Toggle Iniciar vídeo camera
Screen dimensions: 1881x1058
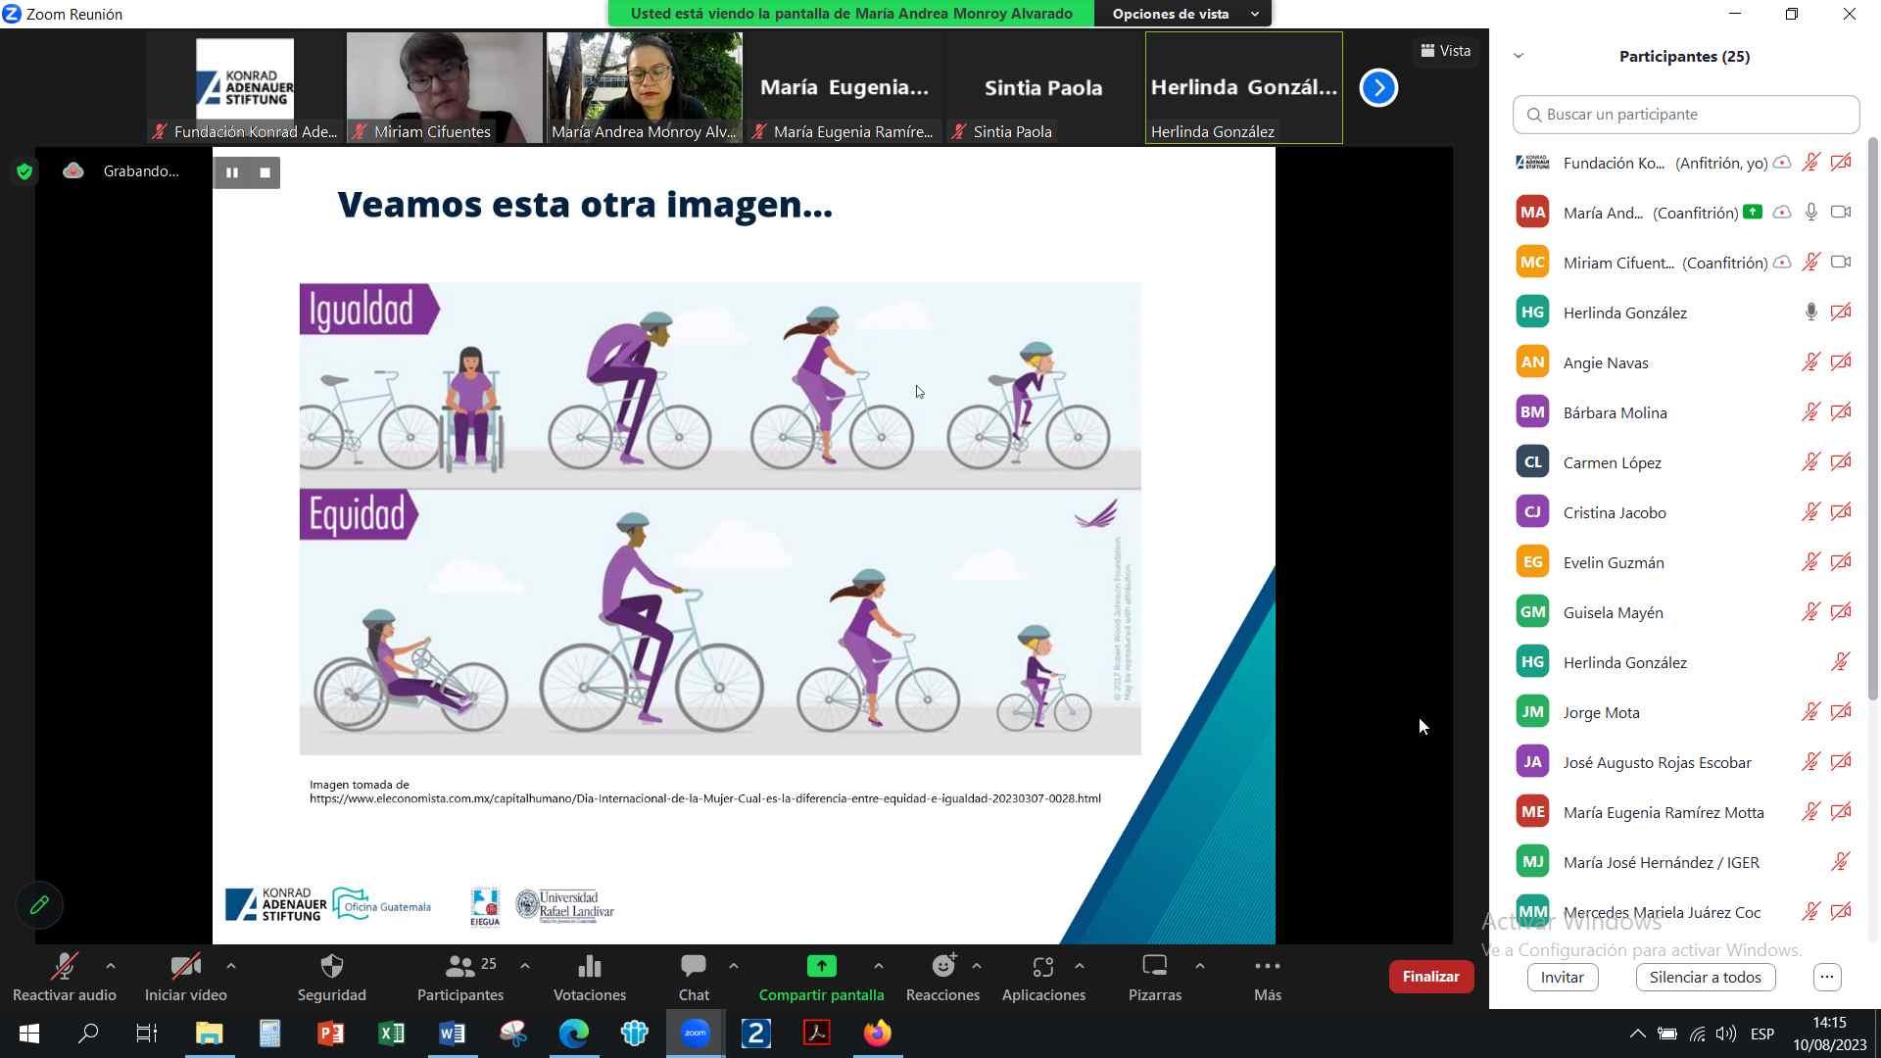click(185, 967)
